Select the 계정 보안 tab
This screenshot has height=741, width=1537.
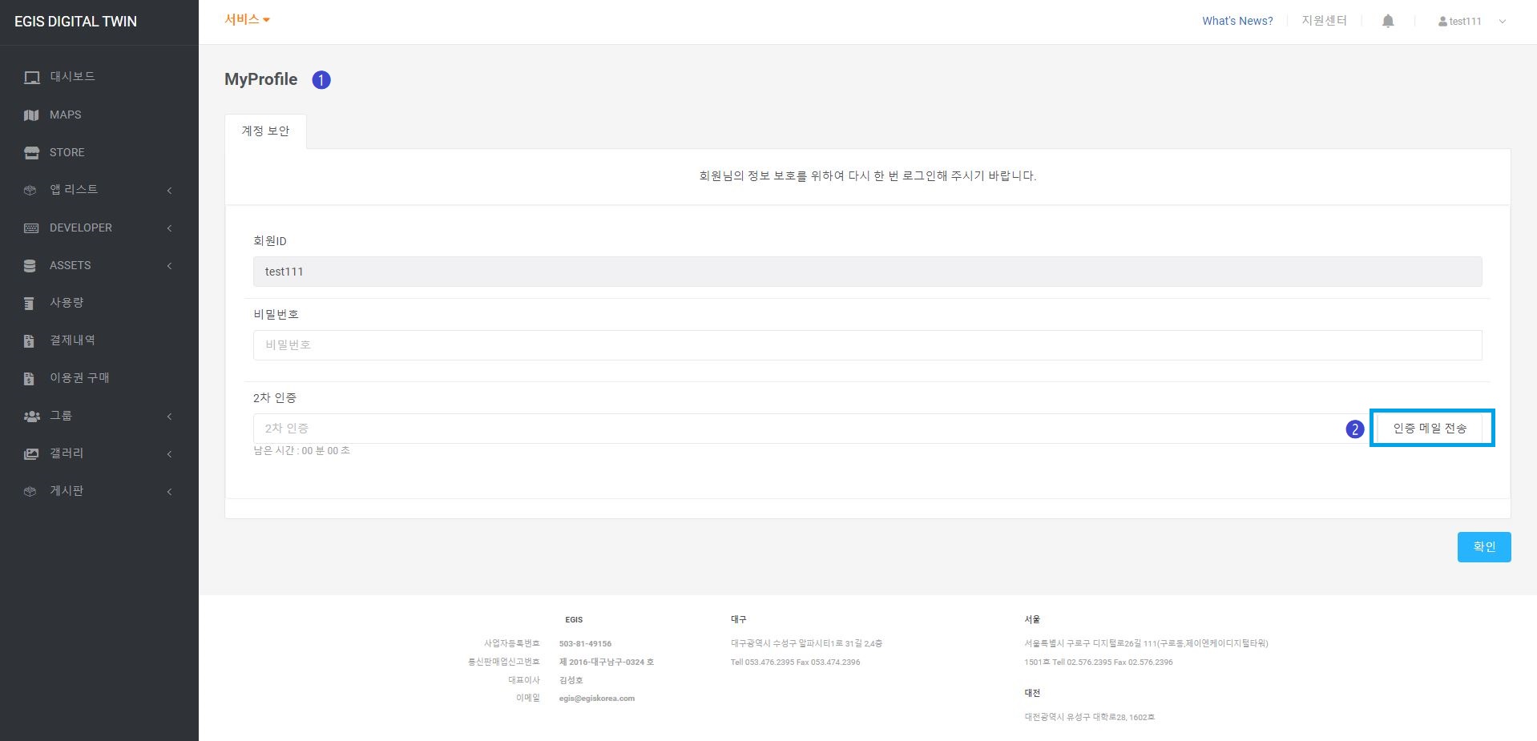265,131
